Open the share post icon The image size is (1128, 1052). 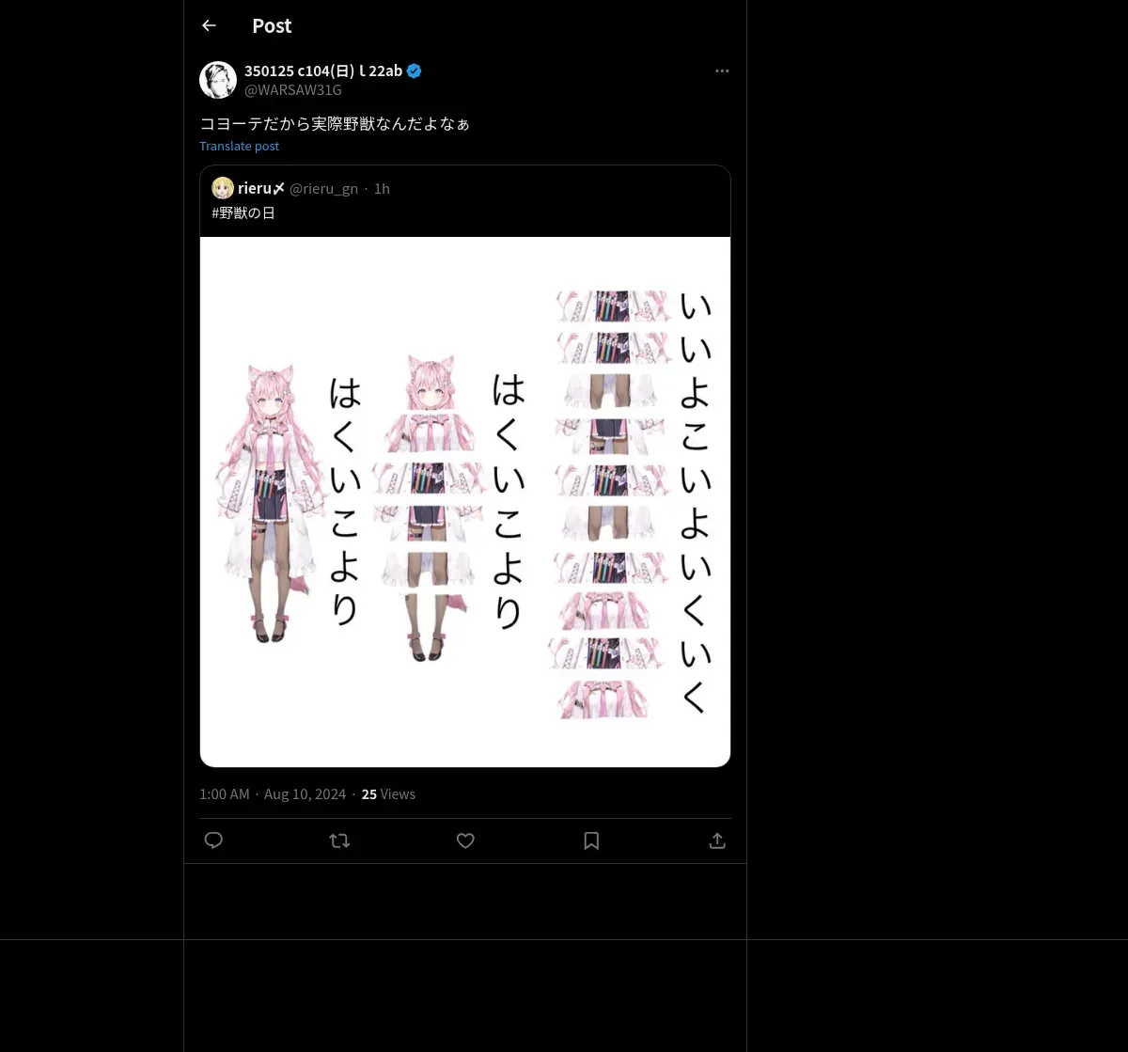point(717,840)
